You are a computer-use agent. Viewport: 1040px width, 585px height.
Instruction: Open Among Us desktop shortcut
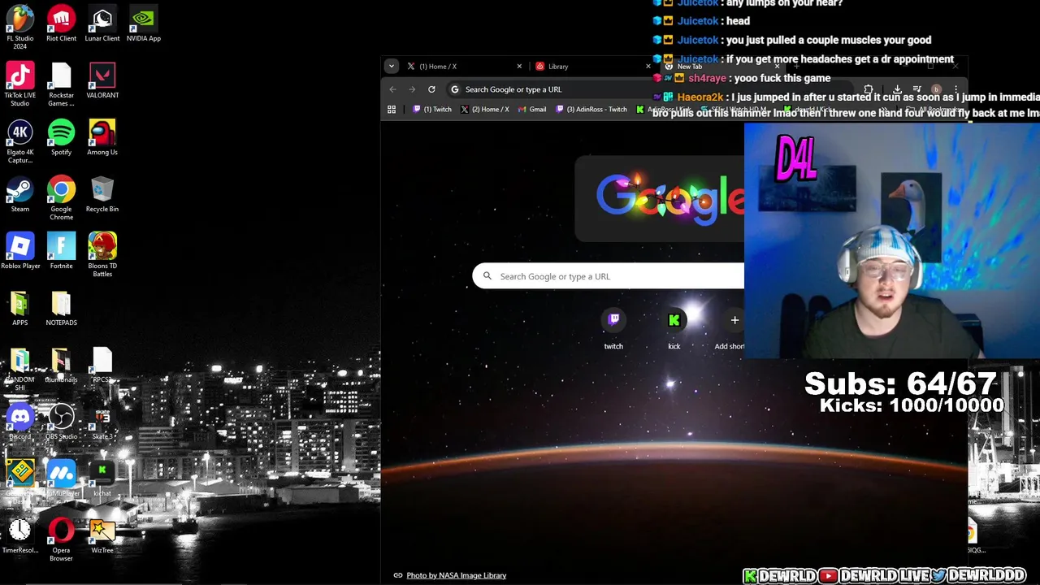(102, 137)
